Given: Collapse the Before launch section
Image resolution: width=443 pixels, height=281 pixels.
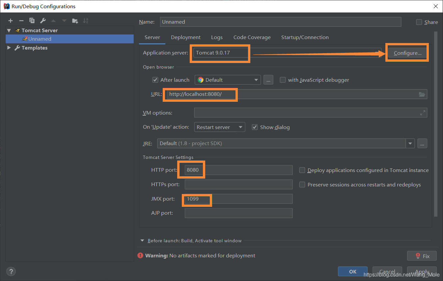Looking at the screenshot, I should pyautogui.click(x=142, y=241).
